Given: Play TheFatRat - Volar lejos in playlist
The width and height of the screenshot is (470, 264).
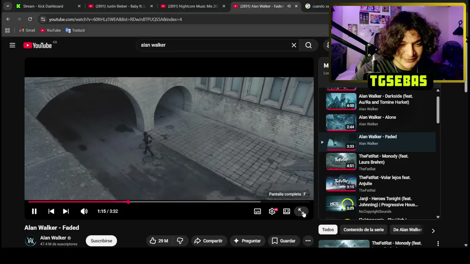Looking at the screenshot, I should pyautogui.click(x=377, y=183).
